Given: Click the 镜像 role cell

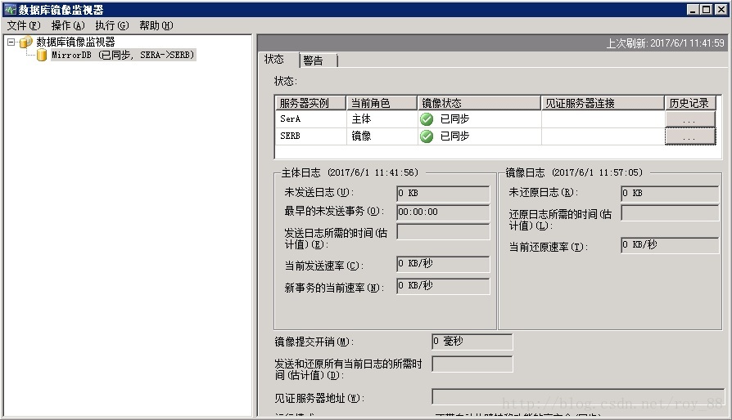Looking at the screenshot, I should coord(382,136).
